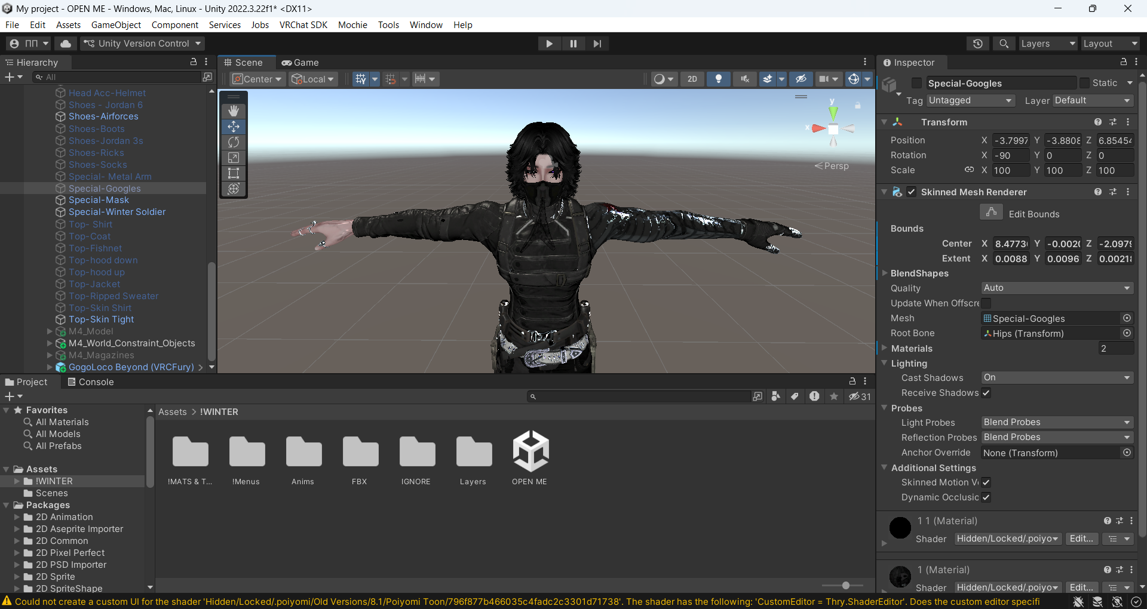Select the Rotate tool in scene toolbar

point(234,142)
